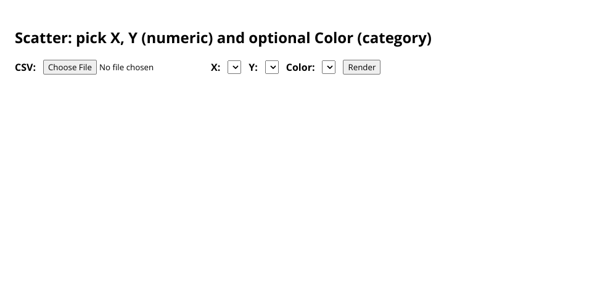Click the Color dropdown chevron arrow
Image resolution: width=592 pixels, height=308 pixels.
pyautogui.click(x=329, y=67)
